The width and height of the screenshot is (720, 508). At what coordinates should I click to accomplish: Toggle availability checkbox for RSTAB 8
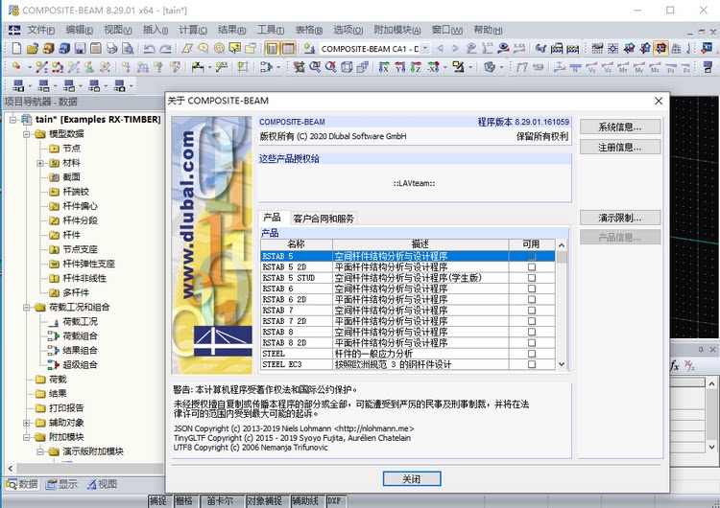[532, 332]
